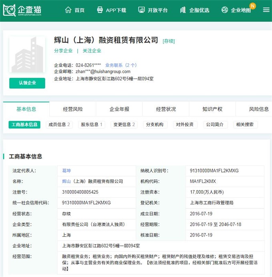Click the 存续 status tag near title
This screenshot has width=272, height=277.
168,41
